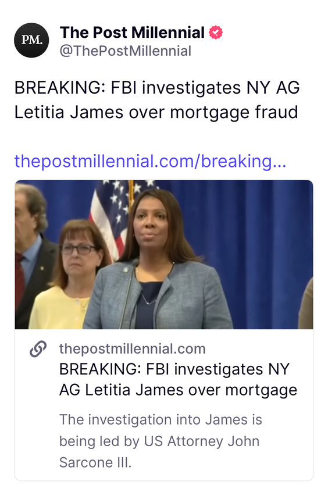Click the microphone in the photo
Image resolution: width=328 pixels, height=488 pixels.
click(129, 294)
